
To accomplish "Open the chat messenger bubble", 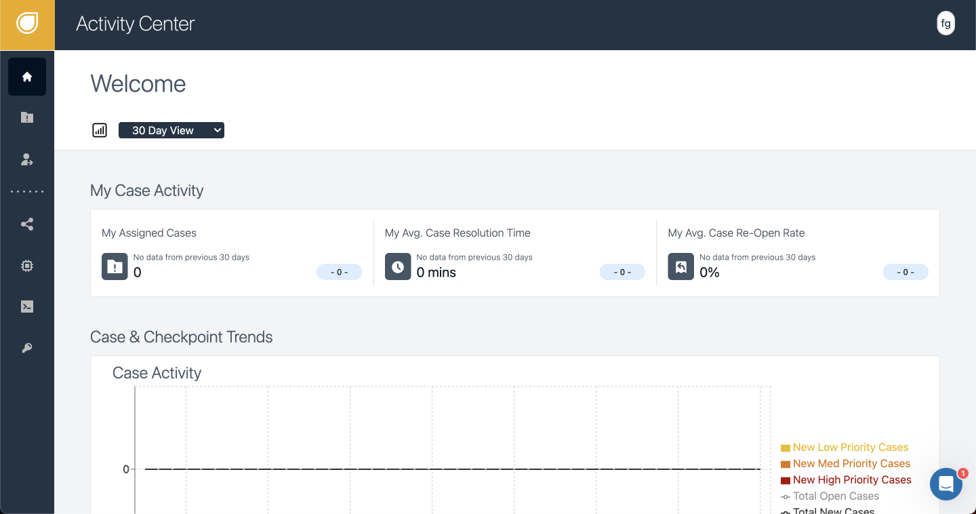I will click(946, 484).
